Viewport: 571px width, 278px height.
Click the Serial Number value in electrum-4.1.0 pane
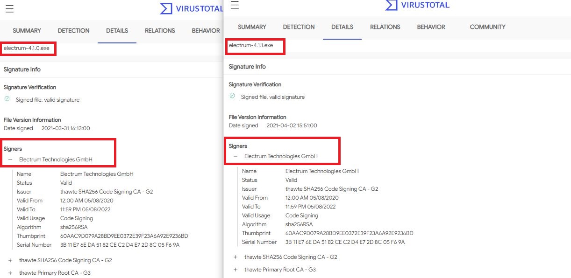pos(120,245)
